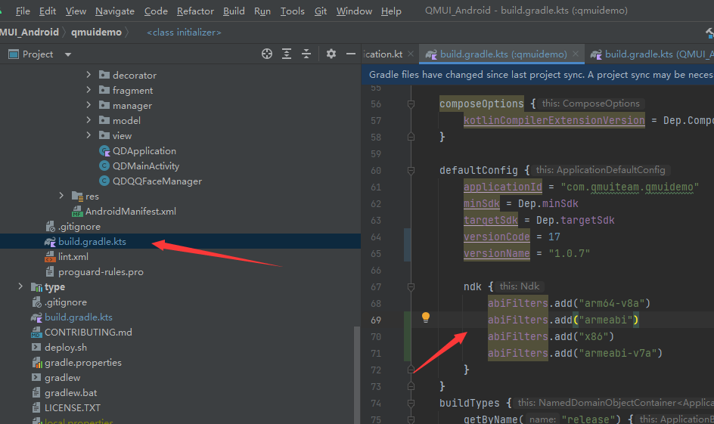This screenshot has height=424, width=714.
Task: Click the LICENSE.TXT file icon
Action: [36, 407]
